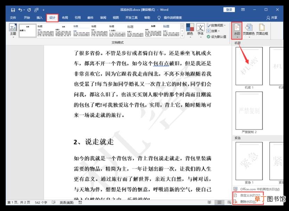
Task: Click the touch/mouse mode quick access icon
Action: coord(36,10)
